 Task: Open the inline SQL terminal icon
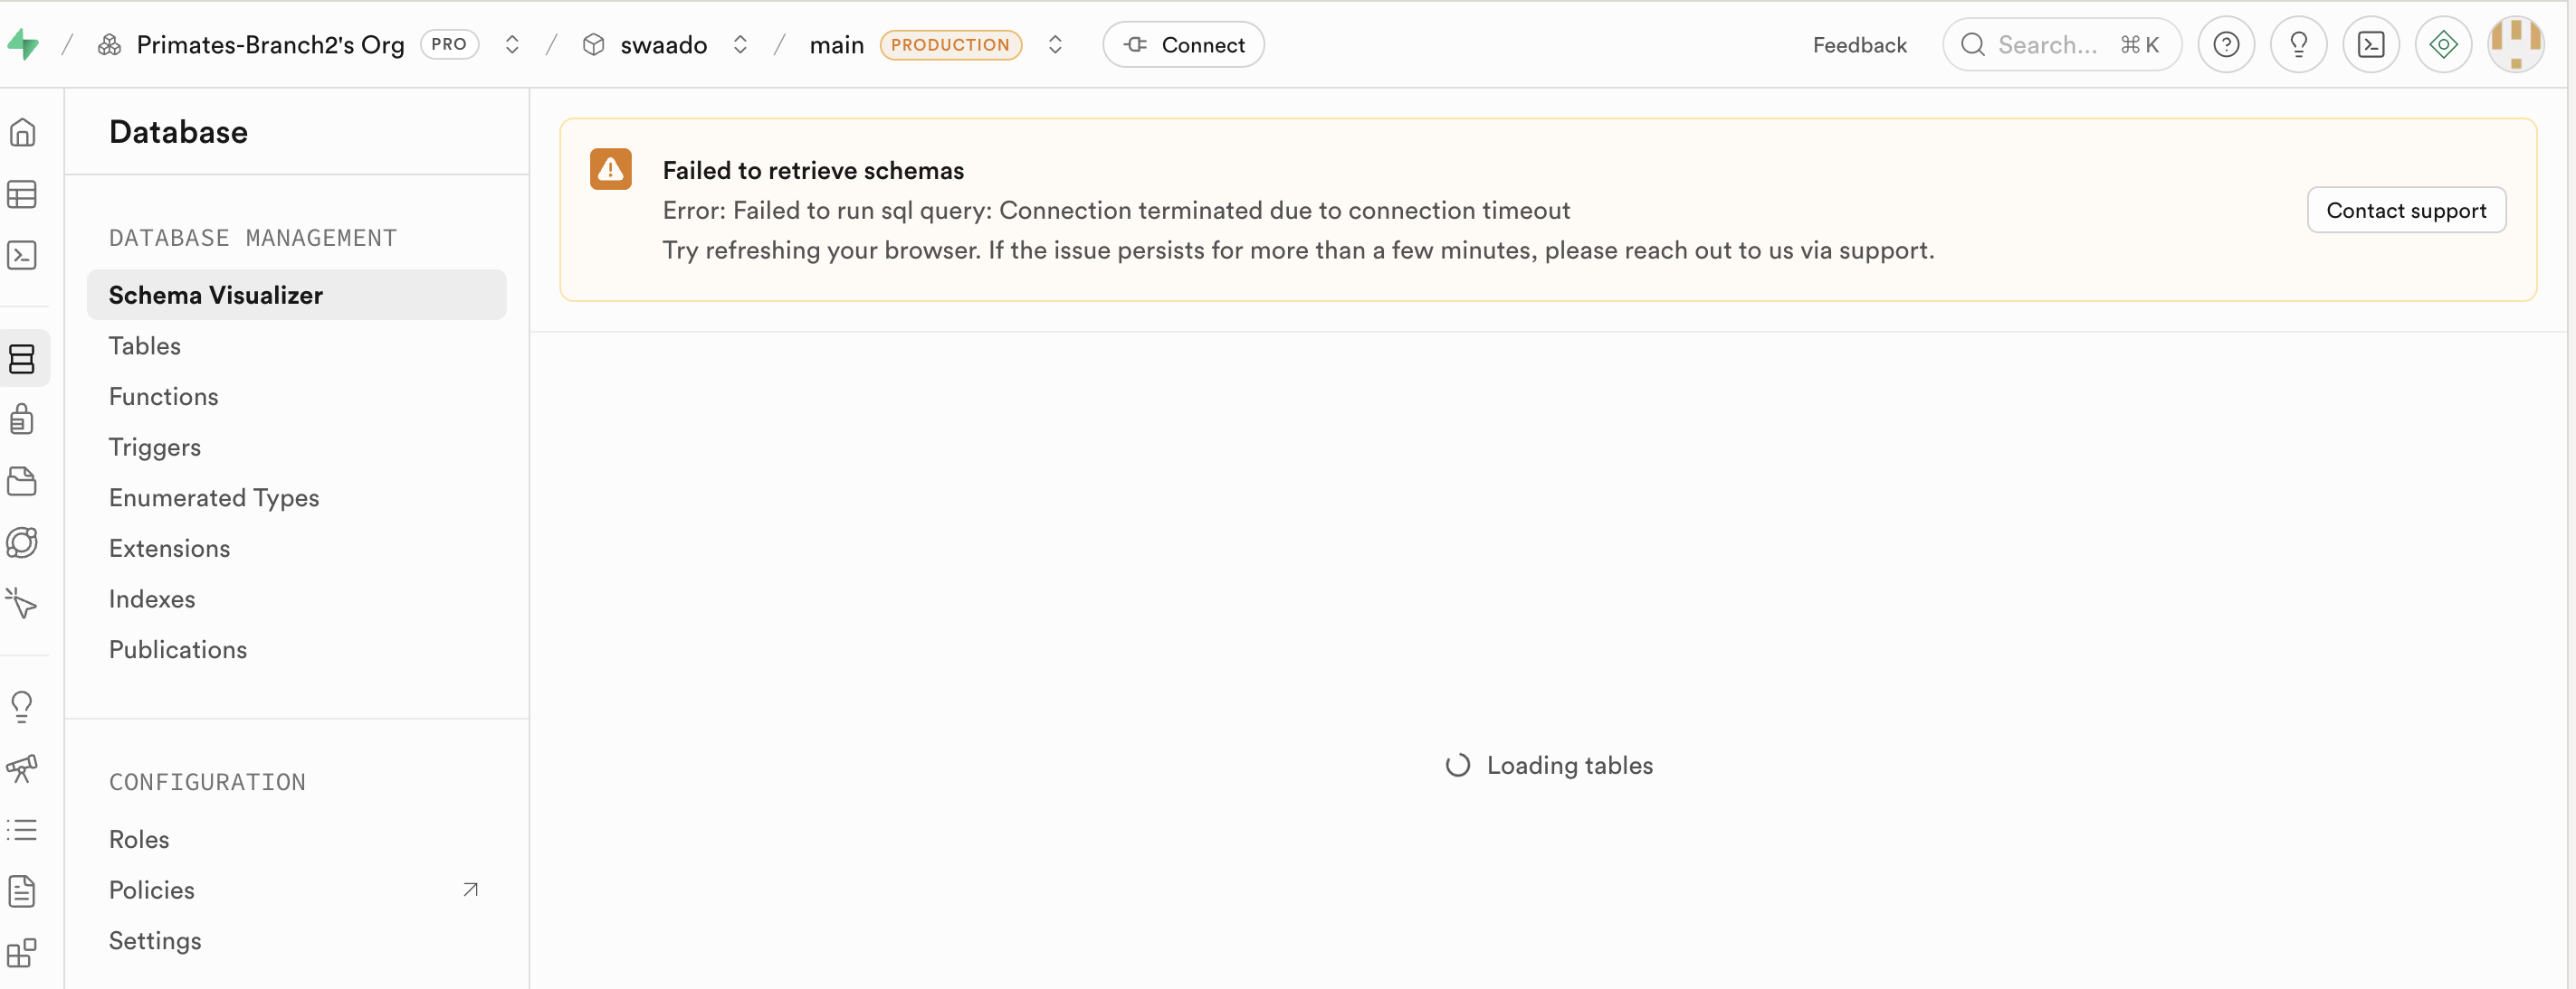2370,45
